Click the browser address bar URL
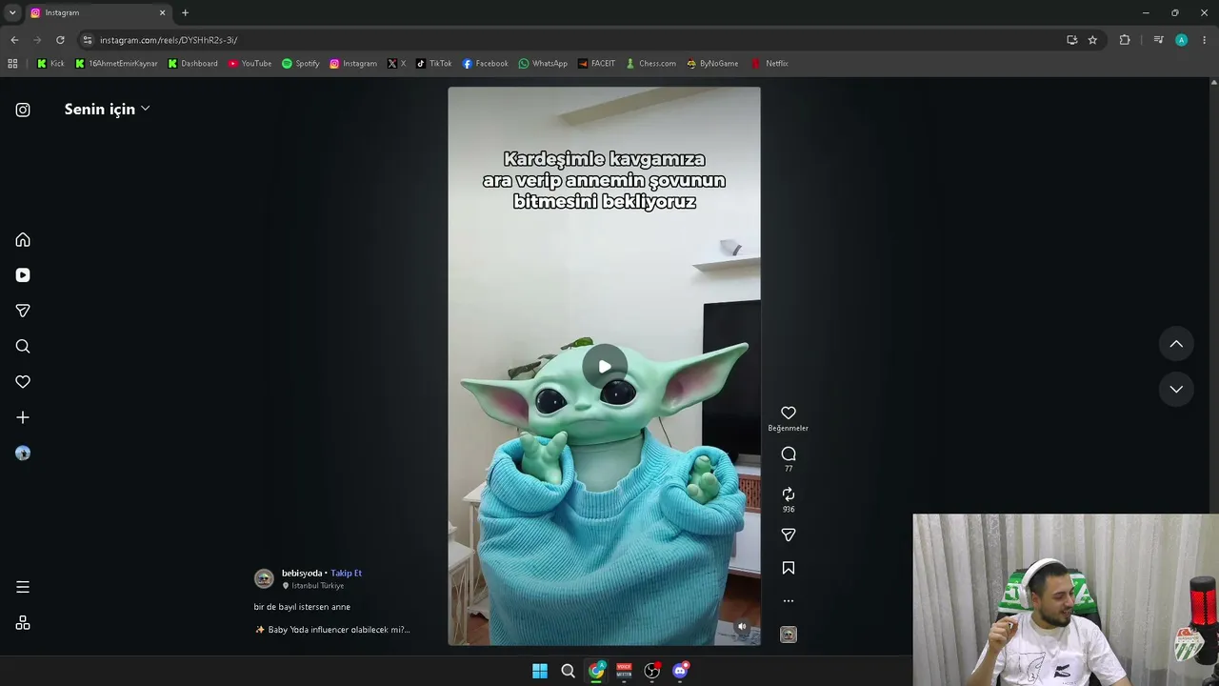This screenshot has width=1219, height=686. click(169, 40)
